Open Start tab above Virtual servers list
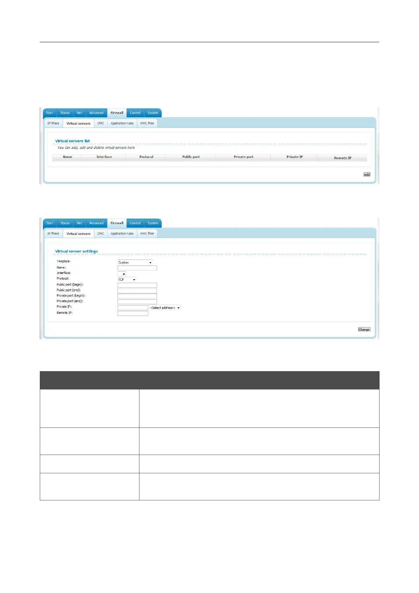This screenshot has width=419, height=593. (x=50, y=113)
